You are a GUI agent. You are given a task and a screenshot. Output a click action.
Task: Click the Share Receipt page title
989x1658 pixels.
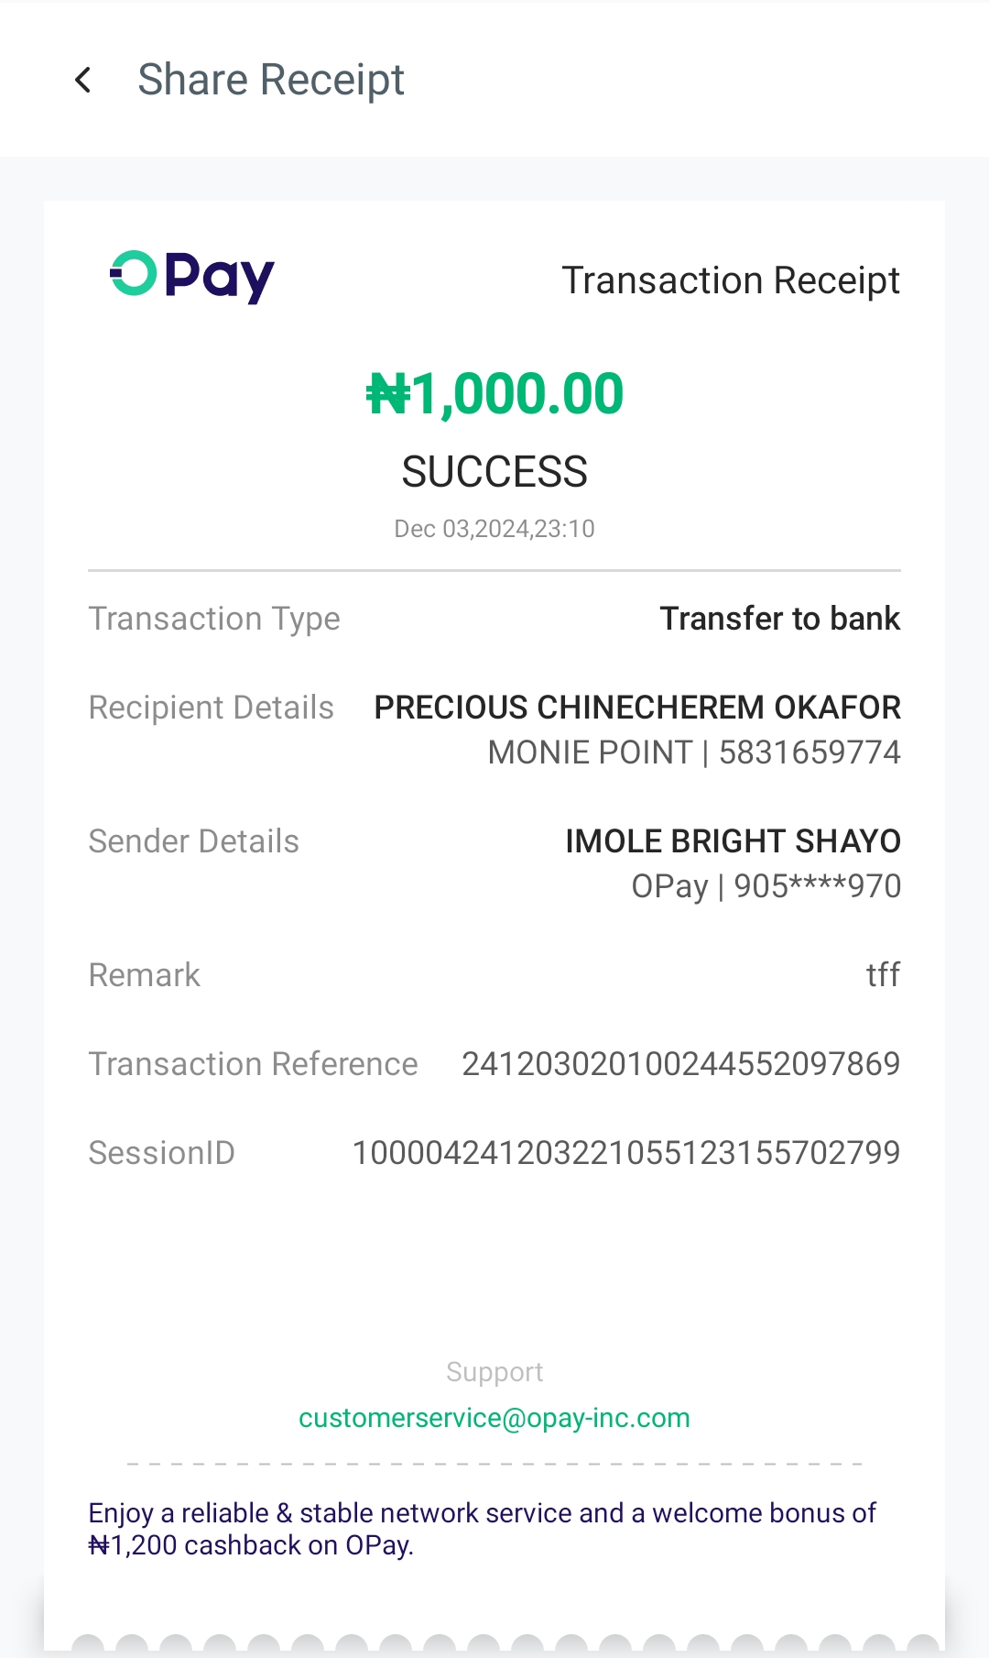pyautogui.click(x=271, y=80)
